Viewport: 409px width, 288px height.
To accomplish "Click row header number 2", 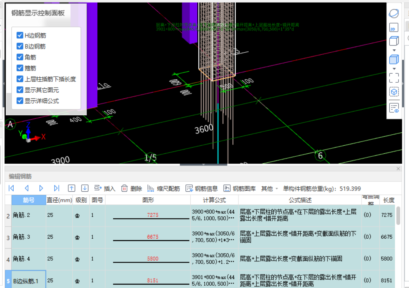I will pos(8,216).
